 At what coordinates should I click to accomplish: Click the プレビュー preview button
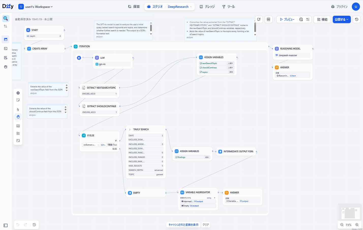[287, 19]
